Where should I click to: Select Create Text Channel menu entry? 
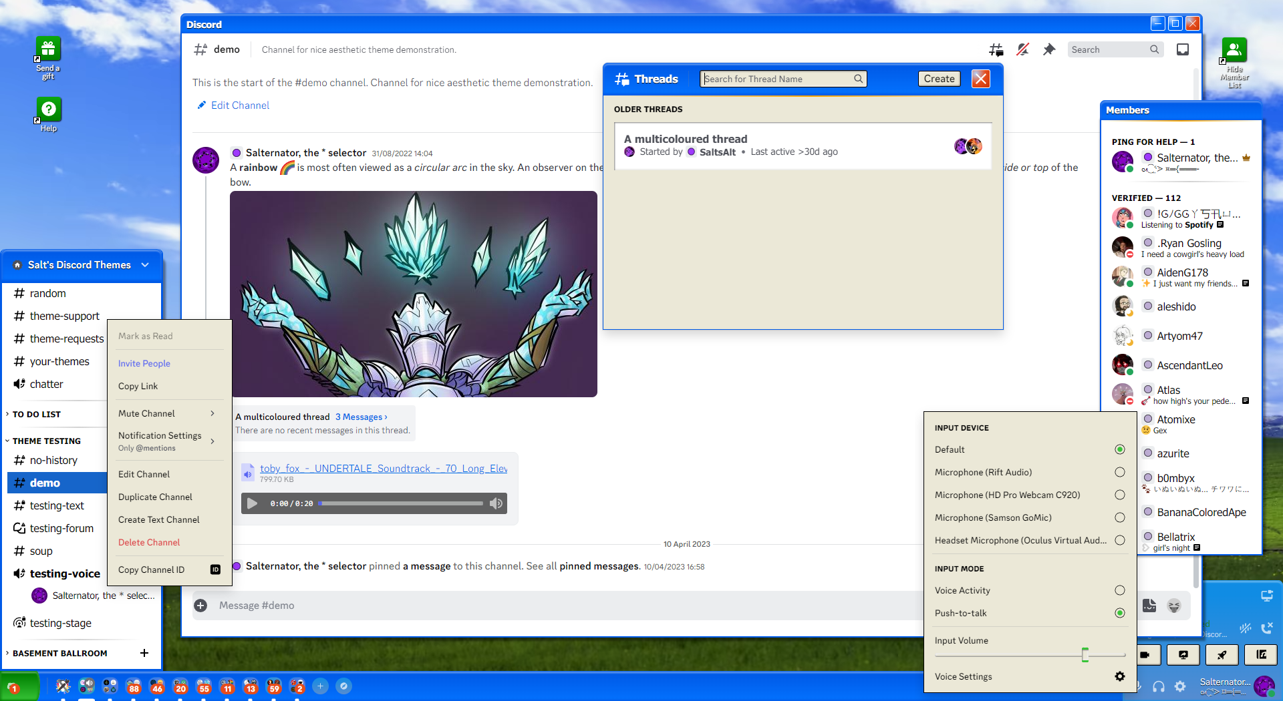[x=167, y=519]
